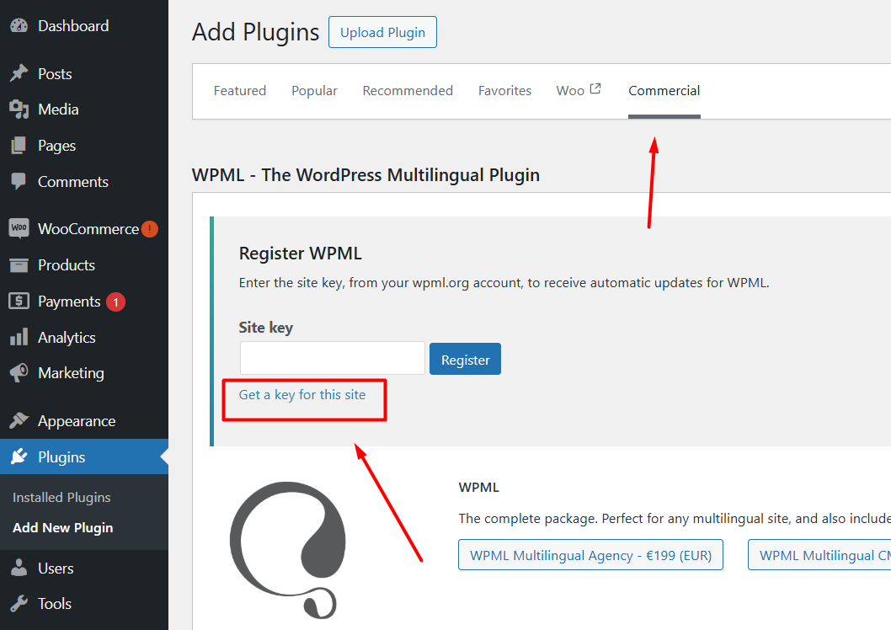Viewport: 891px width, 630px height.
Task: Open the Popular plugins tab
Action: 314,91
